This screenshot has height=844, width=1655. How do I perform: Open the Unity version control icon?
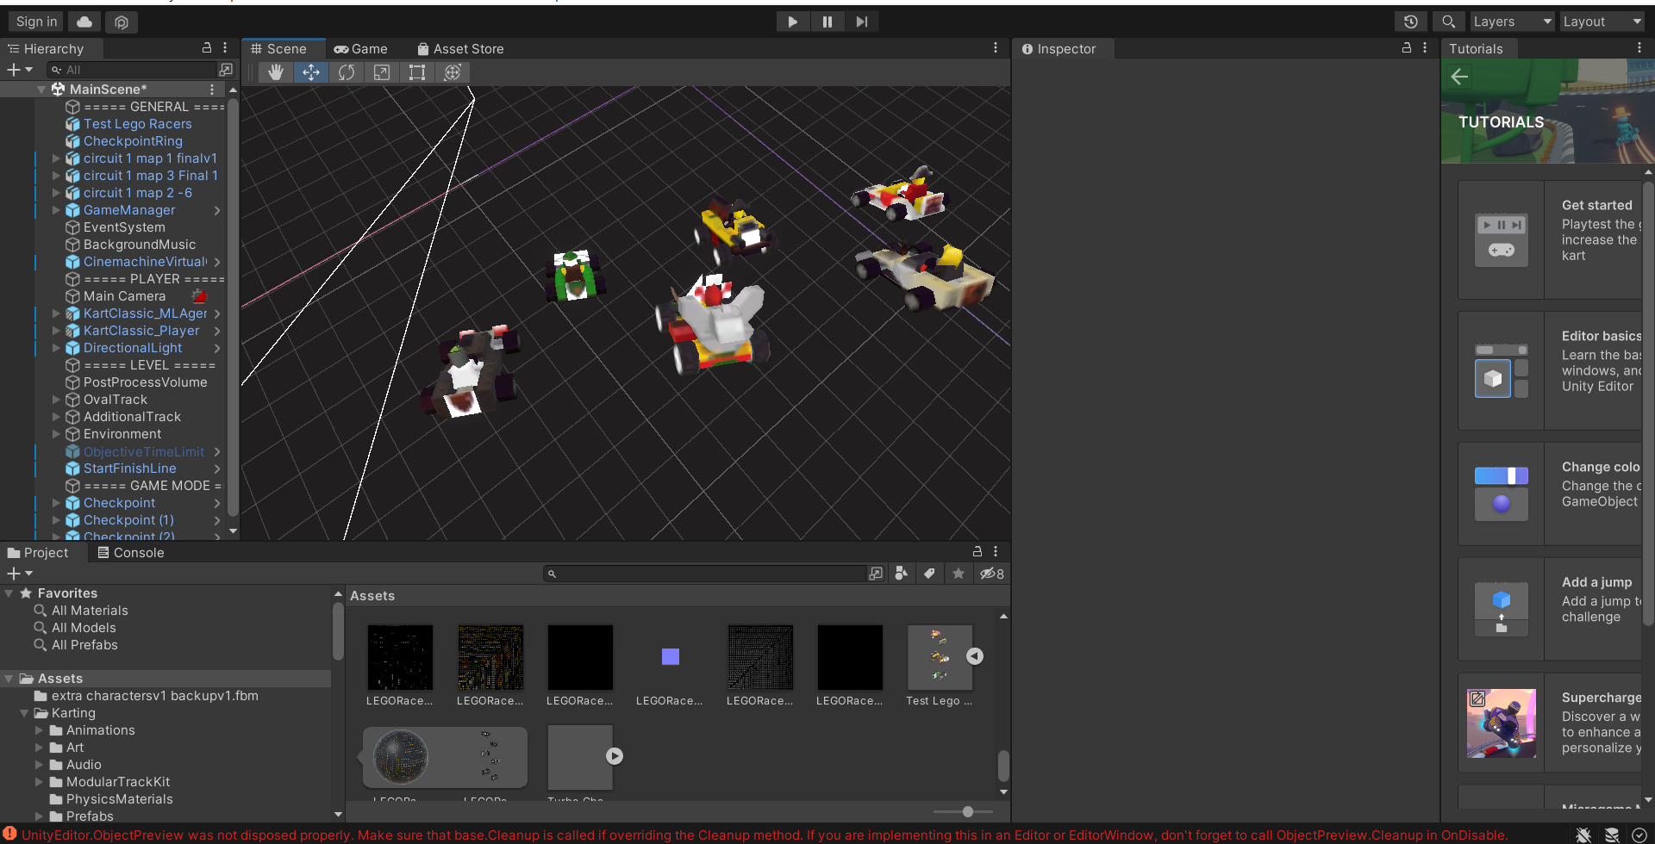point(122,22)
